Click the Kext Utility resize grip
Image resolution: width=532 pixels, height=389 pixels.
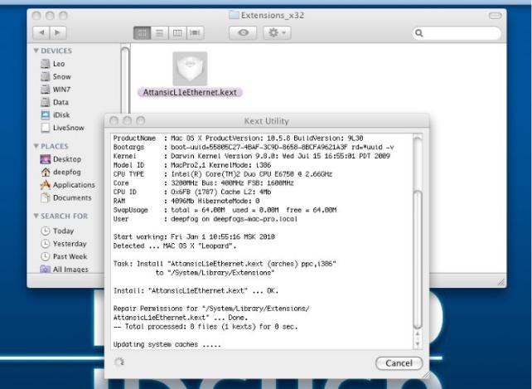point(425,374)
